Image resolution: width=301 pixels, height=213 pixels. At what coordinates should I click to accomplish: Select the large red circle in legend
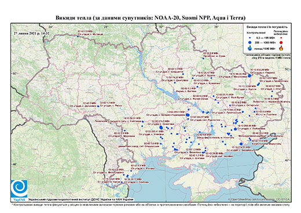click(281, 43)
